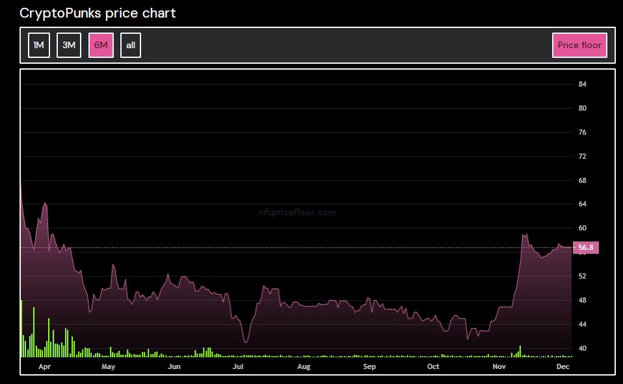This screenshot has height=384, width=623.
Task: Click the tallest green volume bar
Action: pos(21,329)
